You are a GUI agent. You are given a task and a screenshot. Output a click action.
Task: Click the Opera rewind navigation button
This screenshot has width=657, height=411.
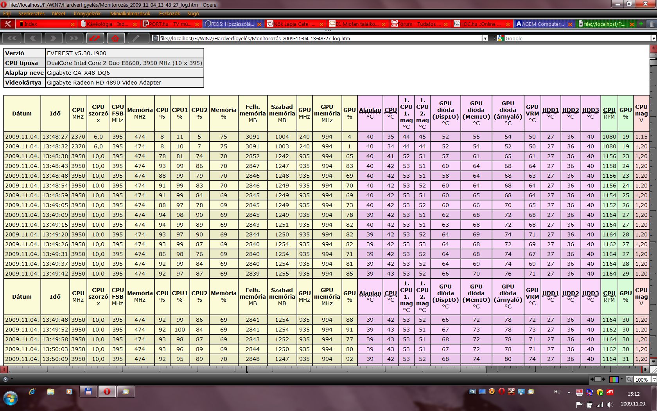(12, 38)
